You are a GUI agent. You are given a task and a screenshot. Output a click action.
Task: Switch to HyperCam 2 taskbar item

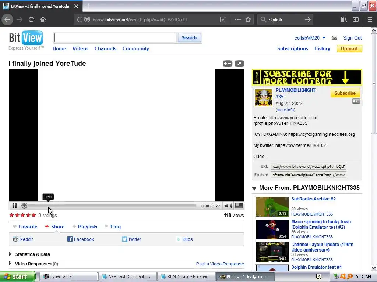tap(68, 276)
